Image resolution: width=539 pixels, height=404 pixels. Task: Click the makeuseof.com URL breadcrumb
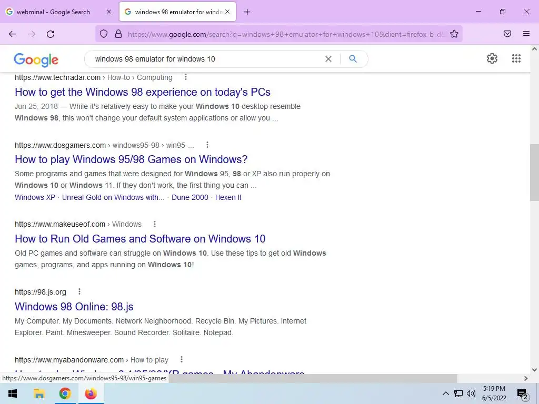tap(78, 224)
